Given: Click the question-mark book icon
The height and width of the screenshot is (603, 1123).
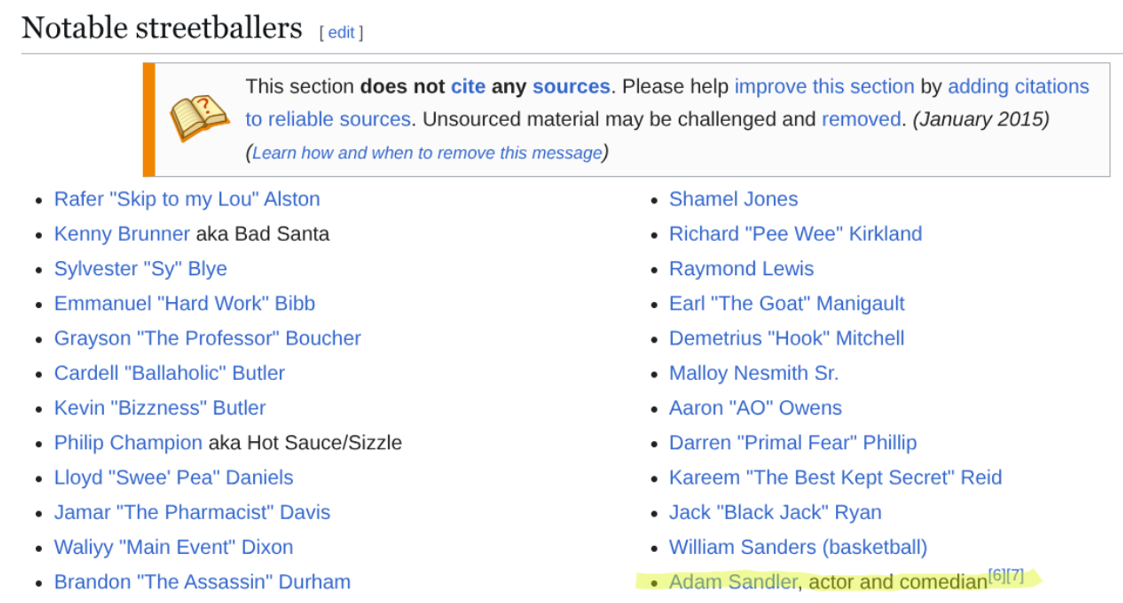Looking at the screenshot, I should (199, 117).
